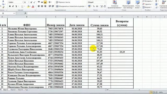This screenshot has height=94, width=167.
Task: Increase the cell indent
Action: [53, 6]
